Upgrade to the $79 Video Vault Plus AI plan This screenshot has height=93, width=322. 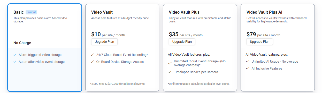coord(259,42)
